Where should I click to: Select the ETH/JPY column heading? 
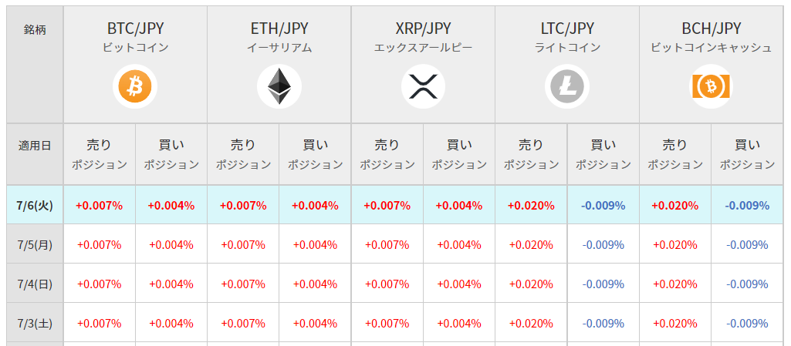click(279, 29)
